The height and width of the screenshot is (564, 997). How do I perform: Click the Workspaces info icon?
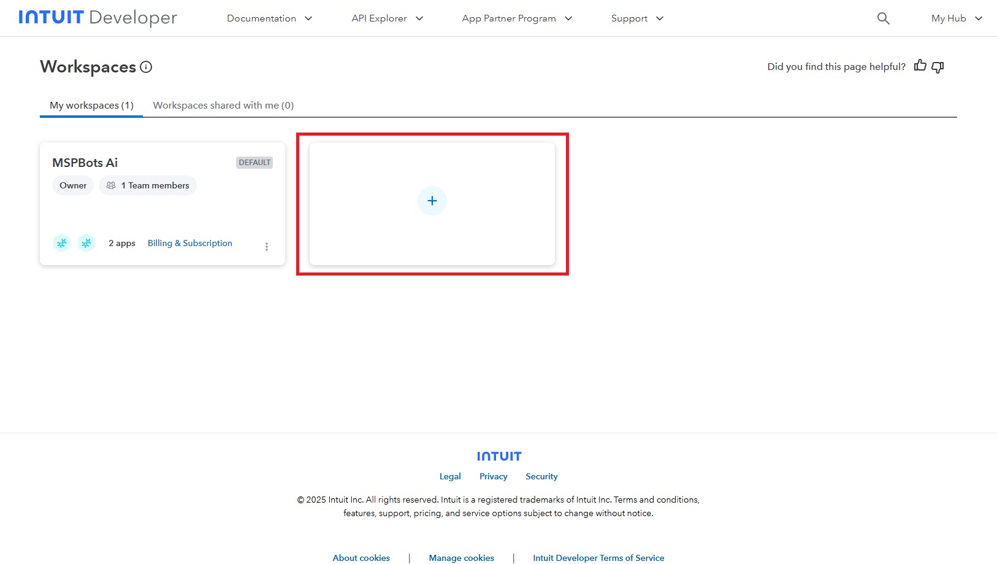(x=146, y=67)
